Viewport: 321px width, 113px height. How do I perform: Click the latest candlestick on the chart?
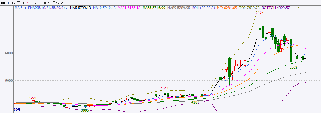(306, 60)
